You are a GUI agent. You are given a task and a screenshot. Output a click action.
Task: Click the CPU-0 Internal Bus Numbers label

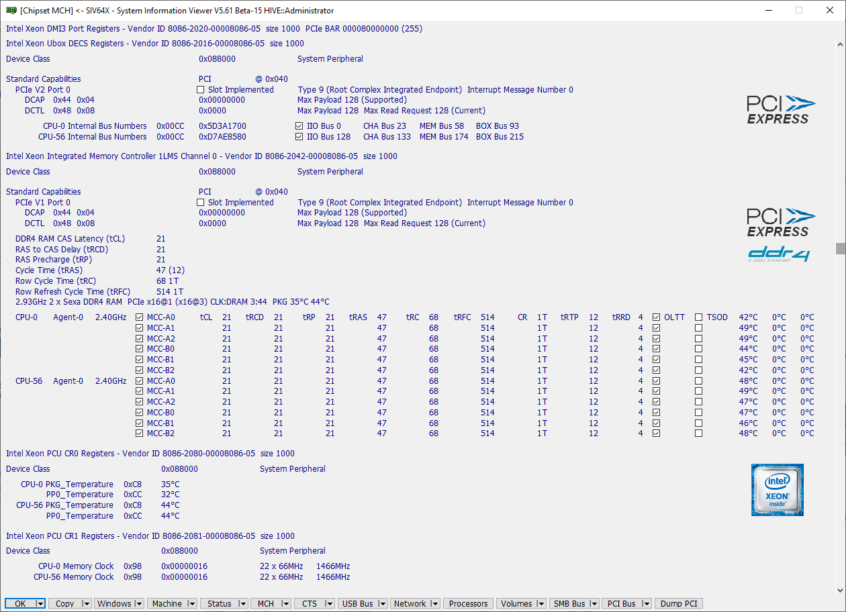click(x=95, y=126)
